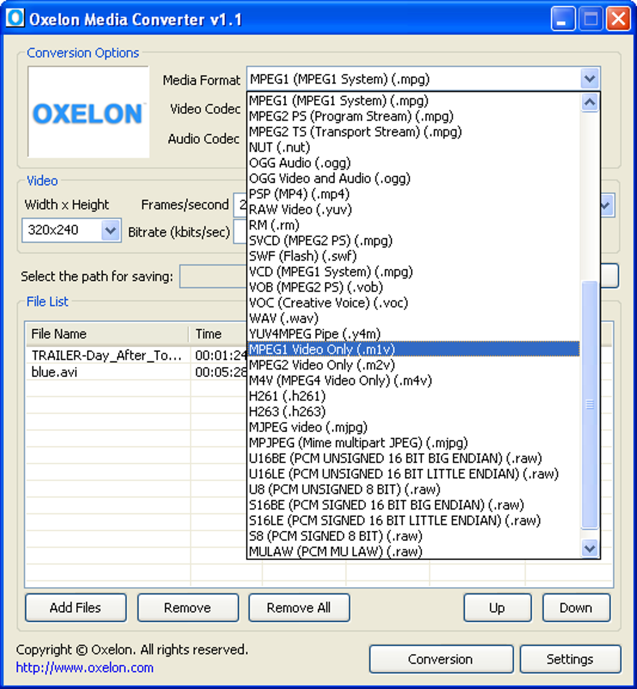This screenshot has width=637, height=689.
Task: Select blue.avi file row
Action: (x=136, y=372)
